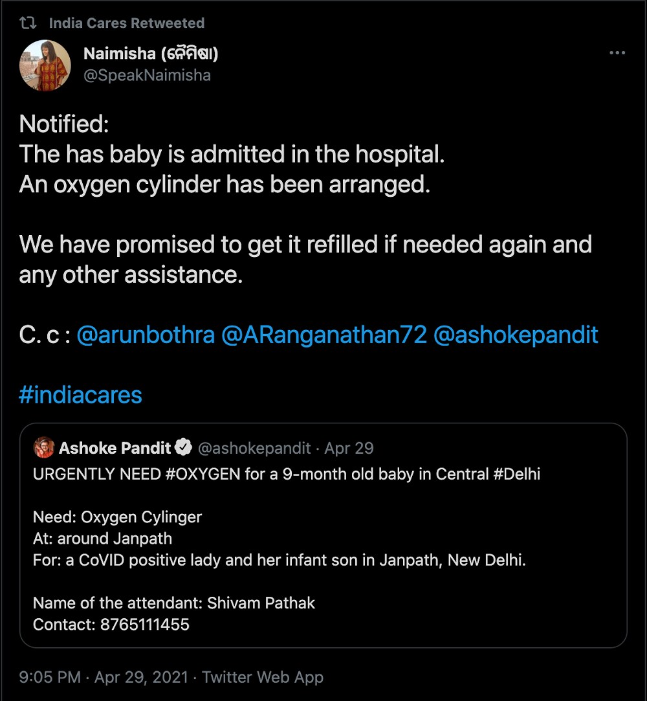Click the verified badge beside Ashoke Pandit

pos(184,447)
